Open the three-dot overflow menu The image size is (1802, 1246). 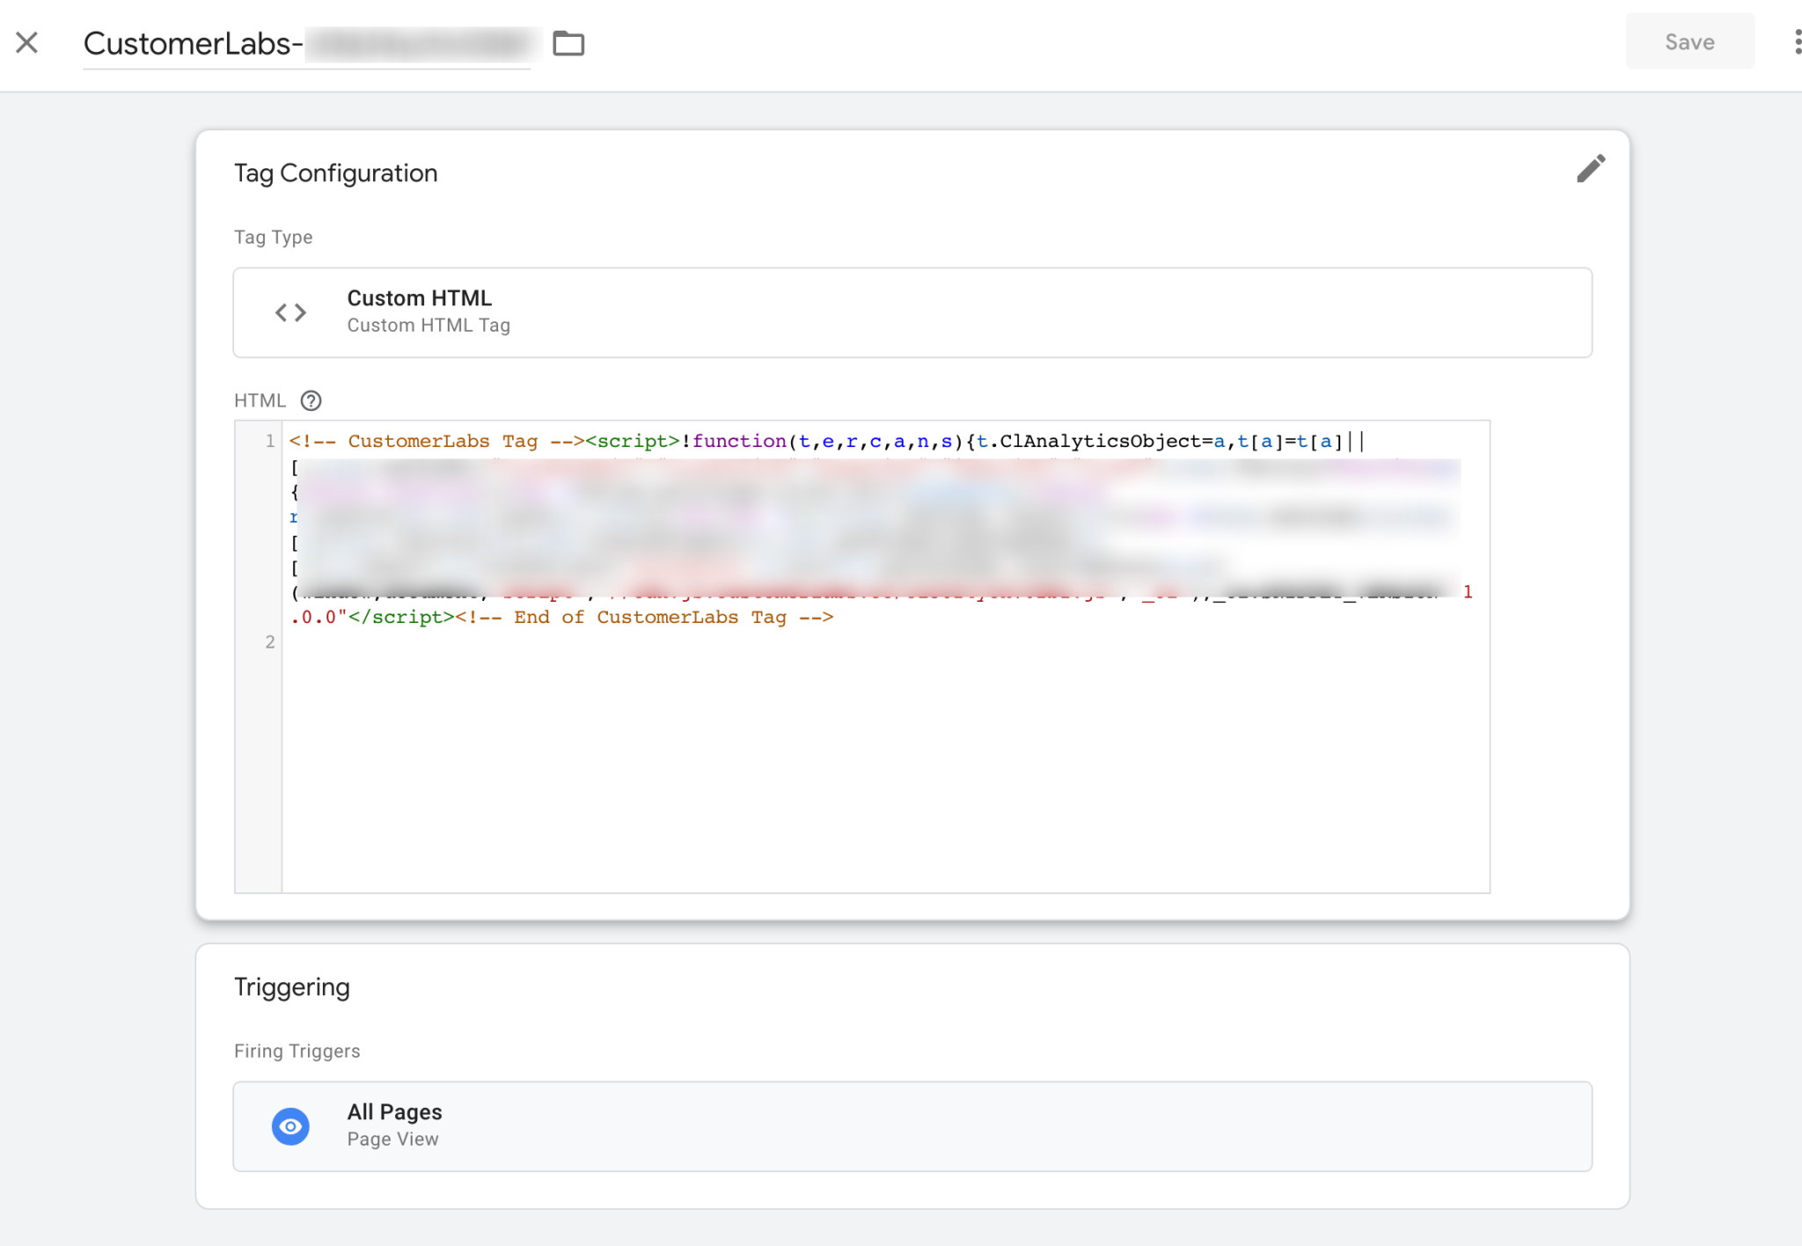(1797, 41)
